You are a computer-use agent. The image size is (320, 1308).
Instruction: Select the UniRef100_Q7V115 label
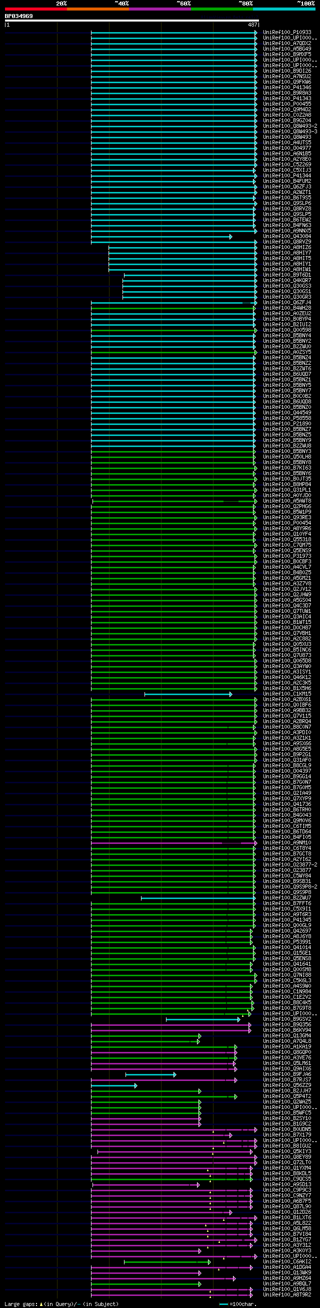click(x=286, y=716)
